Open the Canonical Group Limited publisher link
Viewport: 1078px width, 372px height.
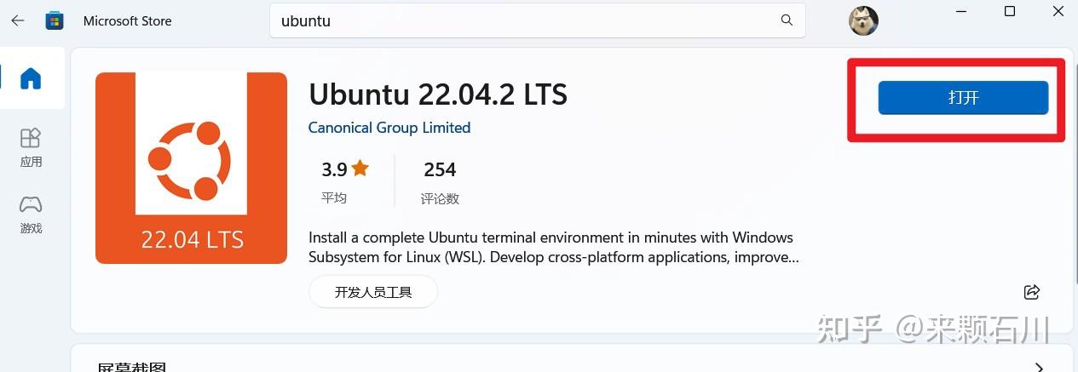389,128
